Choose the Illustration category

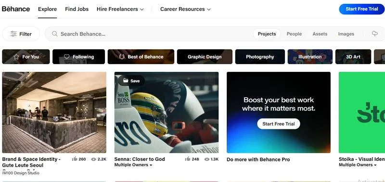click(x=310, y=57)
